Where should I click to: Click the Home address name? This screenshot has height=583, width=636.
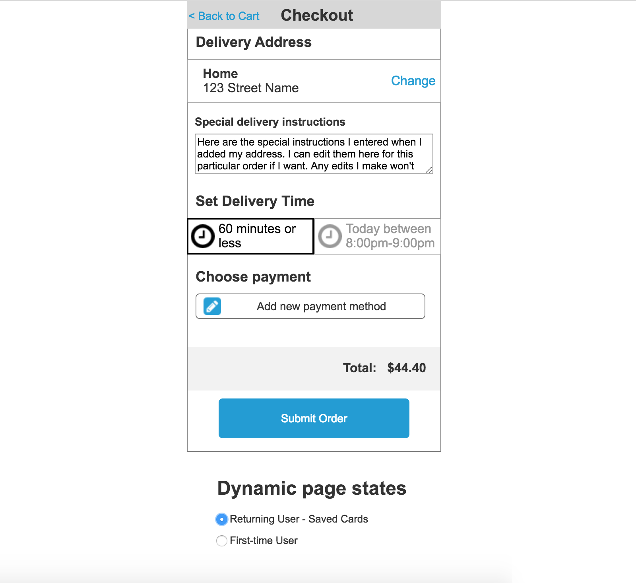[220, 74]
